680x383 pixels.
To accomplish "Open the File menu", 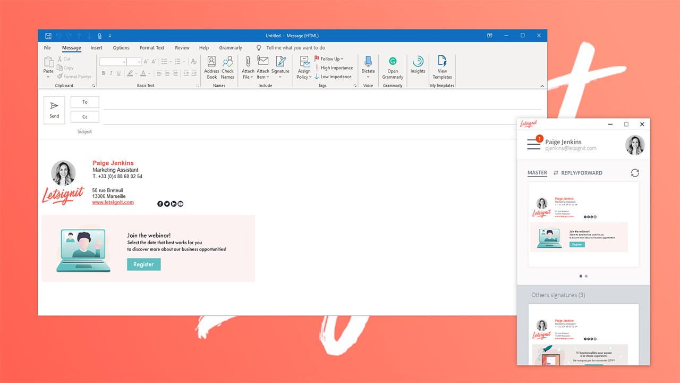I will pyautogui.click(x=47, y=48).
